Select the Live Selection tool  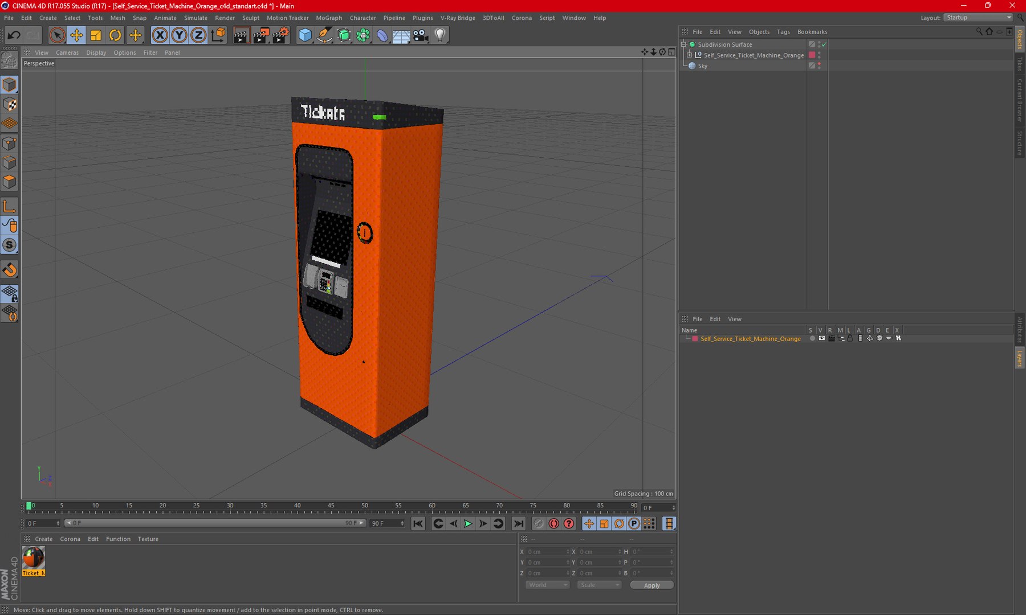[x=56, y=35]
